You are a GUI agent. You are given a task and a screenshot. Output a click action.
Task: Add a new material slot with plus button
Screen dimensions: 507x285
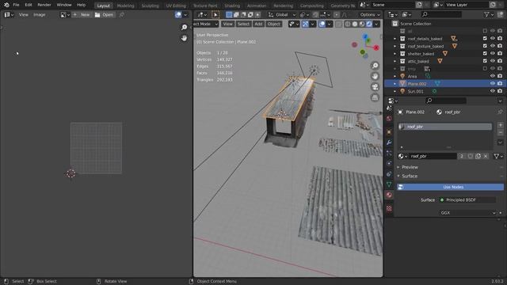click(500, 125)
